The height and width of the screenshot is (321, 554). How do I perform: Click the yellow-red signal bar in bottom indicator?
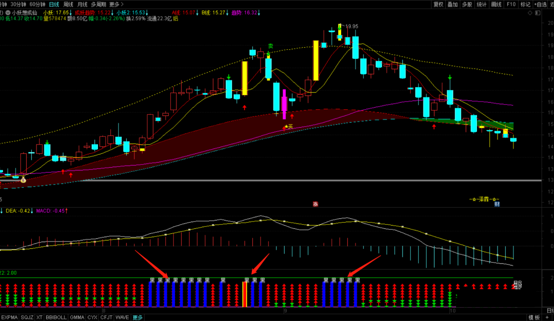(245, 294)
